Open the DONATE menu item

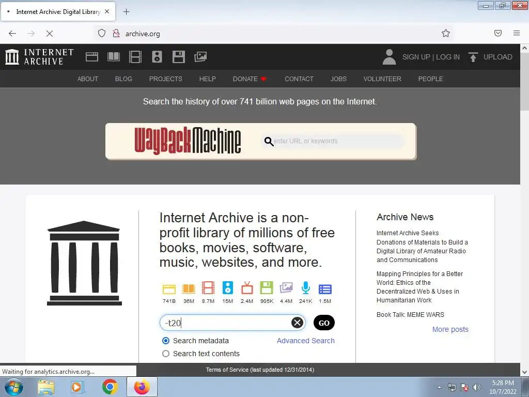point(250,79)
